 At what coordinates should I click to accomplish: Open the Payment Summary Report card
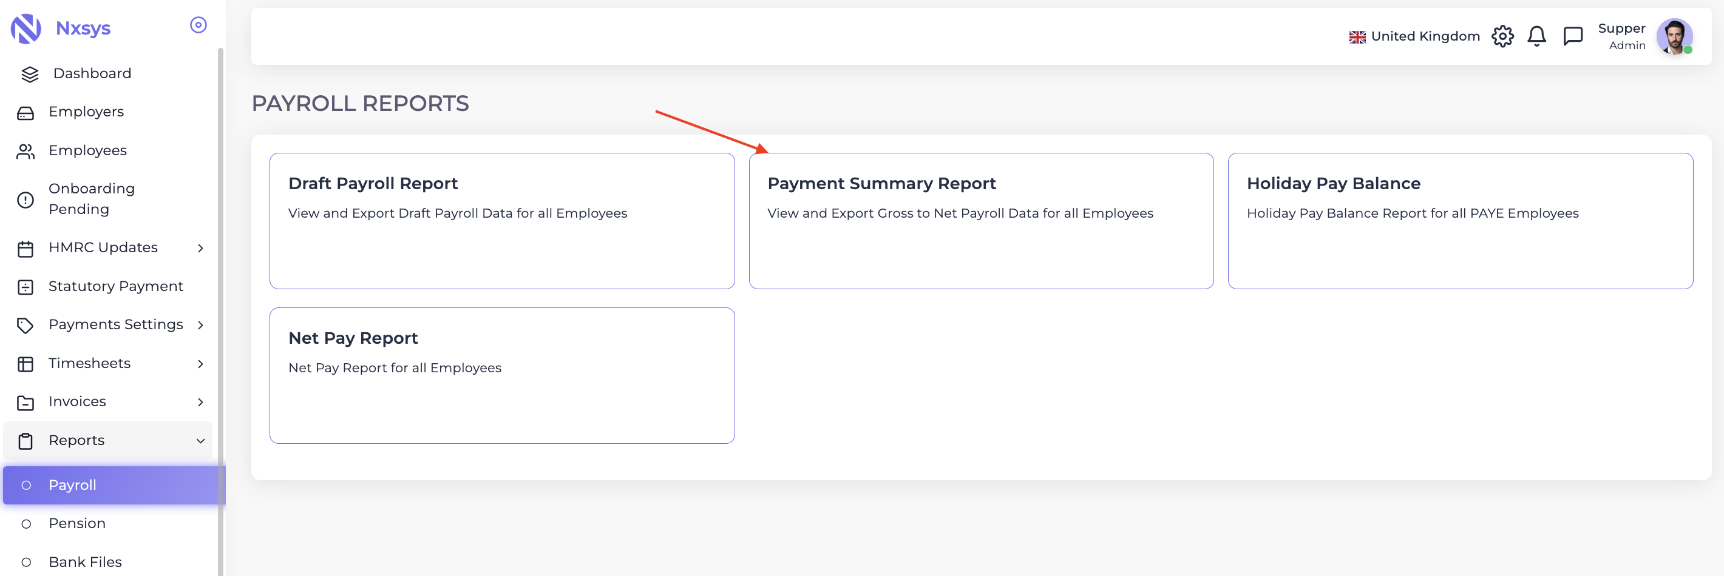pyautogui.click(x=981, y=221)
